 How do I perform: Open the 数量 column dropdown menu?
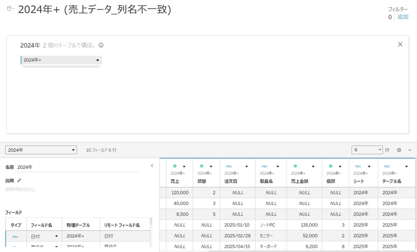[211, 166]
